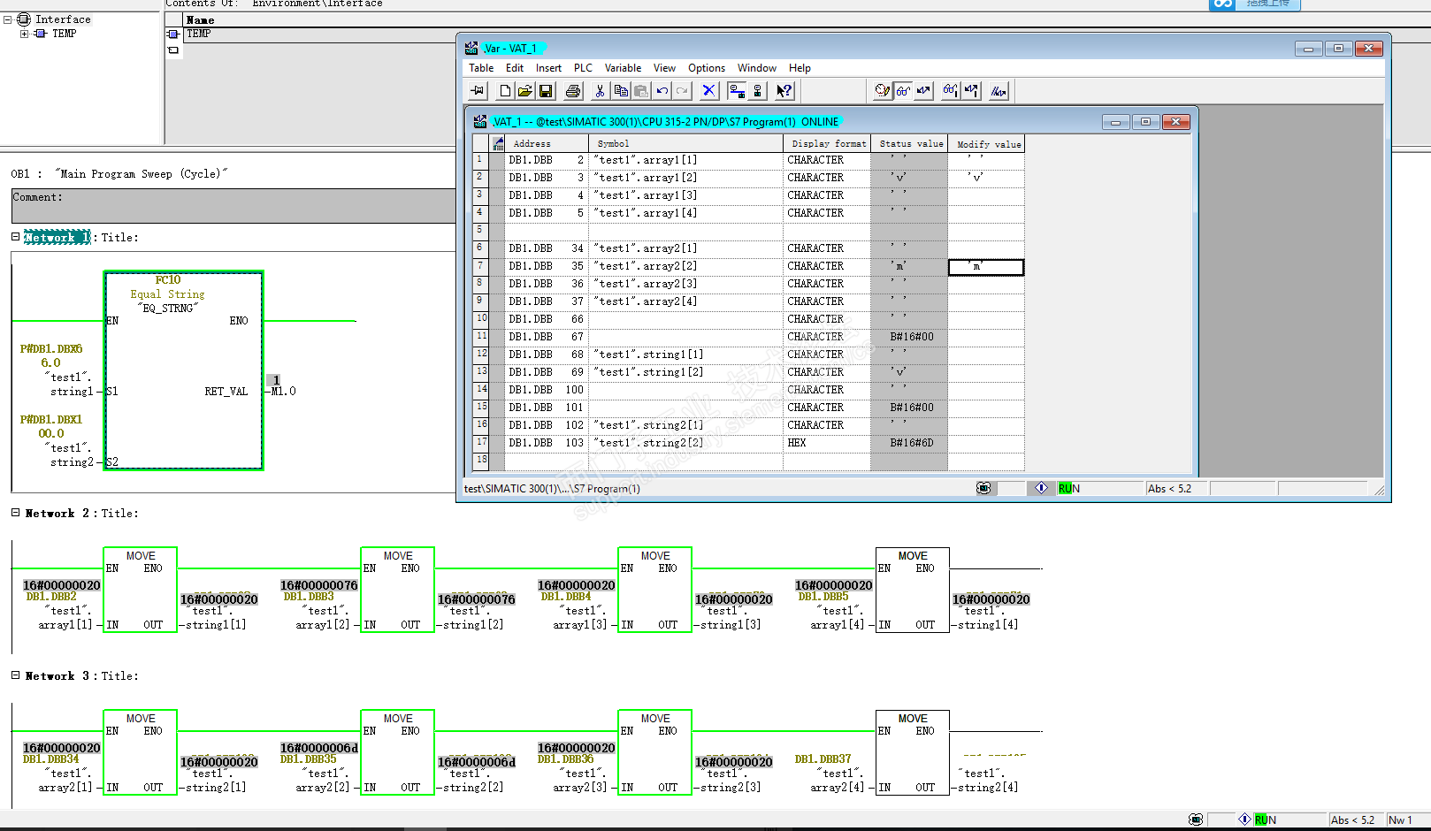
Task: Open the PLC menu
Action: coord(583,68)
